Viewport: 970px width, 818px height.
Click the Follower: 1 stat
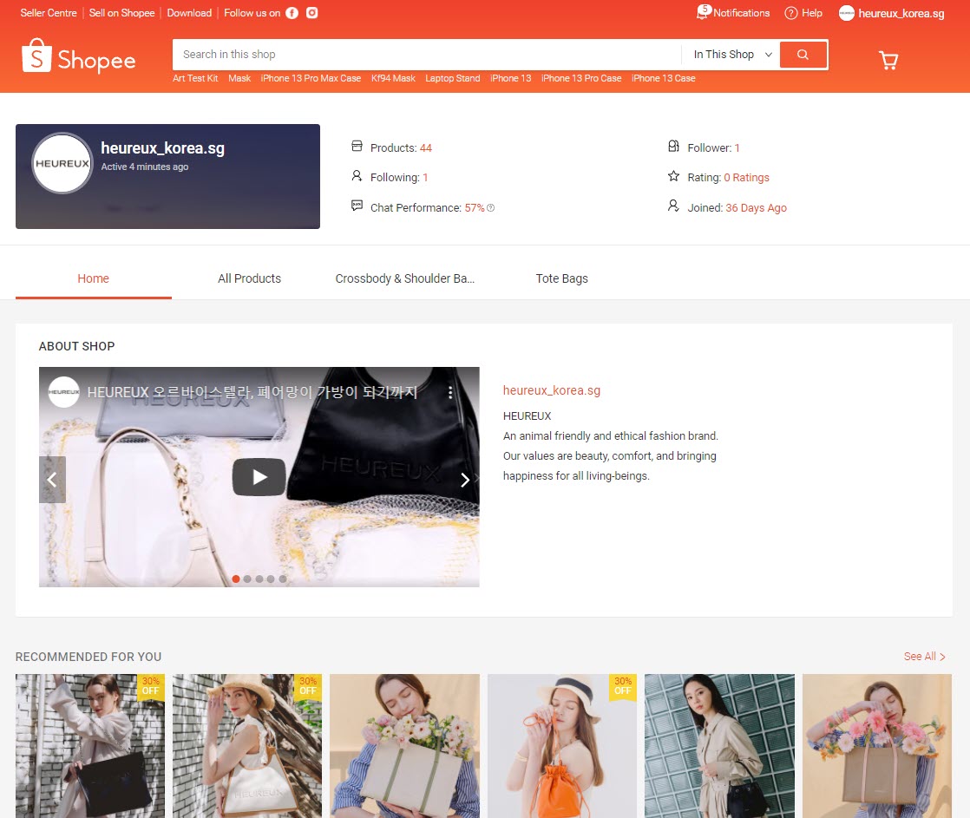coord(713,147)
